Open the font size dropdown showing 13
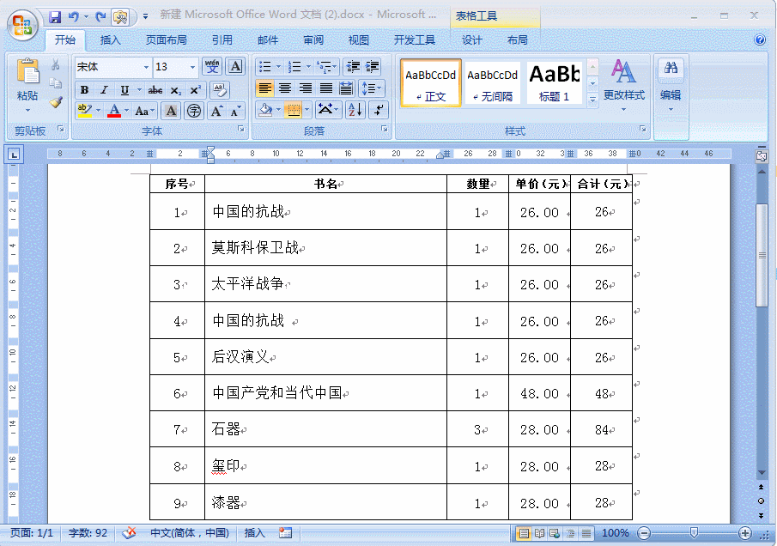The width and height of the screenshot is (777, 546). tap(193, 67)
